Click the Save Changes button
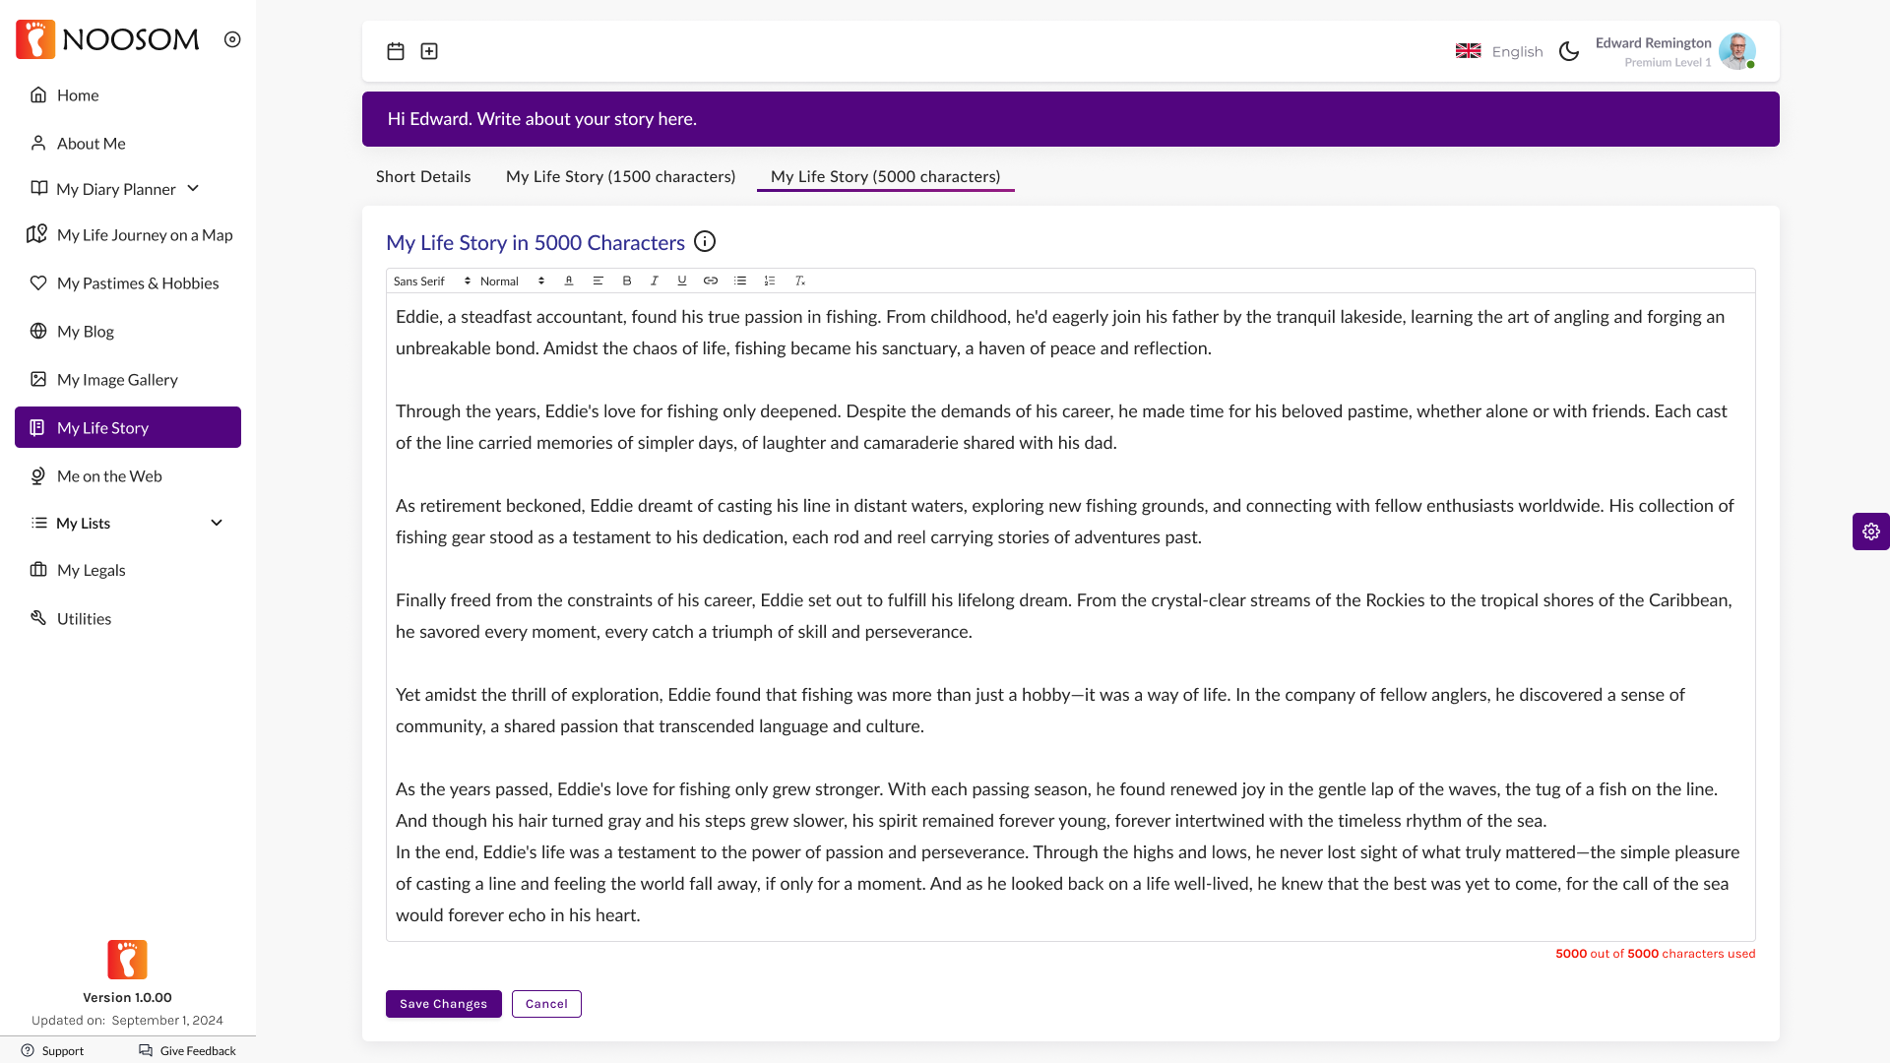1890x1063 pixels. click(443, 1003)
